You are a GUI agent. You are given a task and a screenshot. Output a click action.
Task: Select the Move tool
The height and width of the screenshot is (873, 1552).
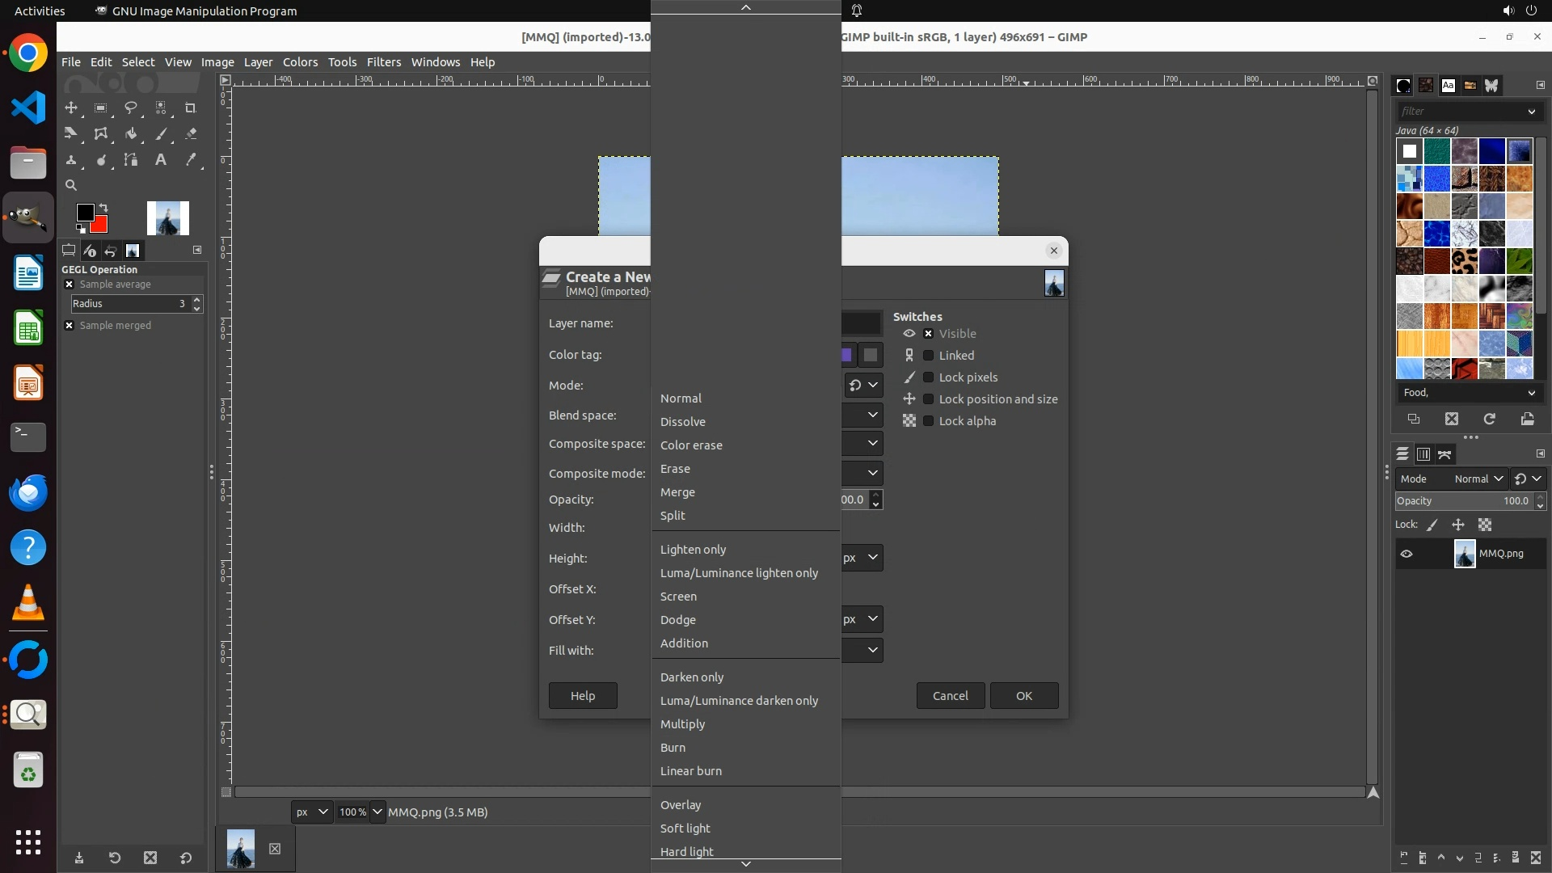71,108
